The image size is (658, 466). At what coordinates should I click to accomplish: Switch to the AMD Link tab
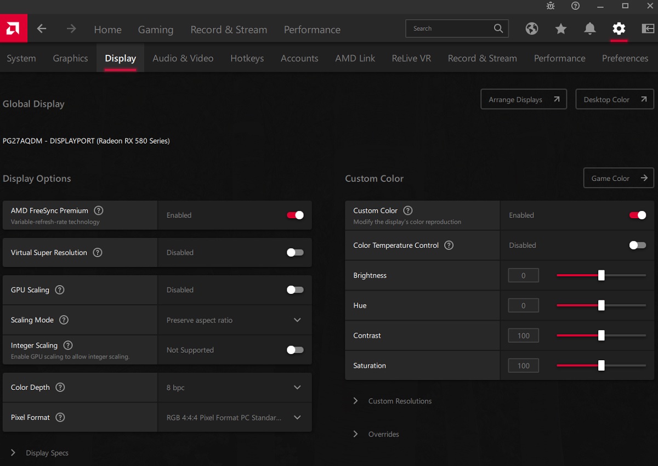355,58
